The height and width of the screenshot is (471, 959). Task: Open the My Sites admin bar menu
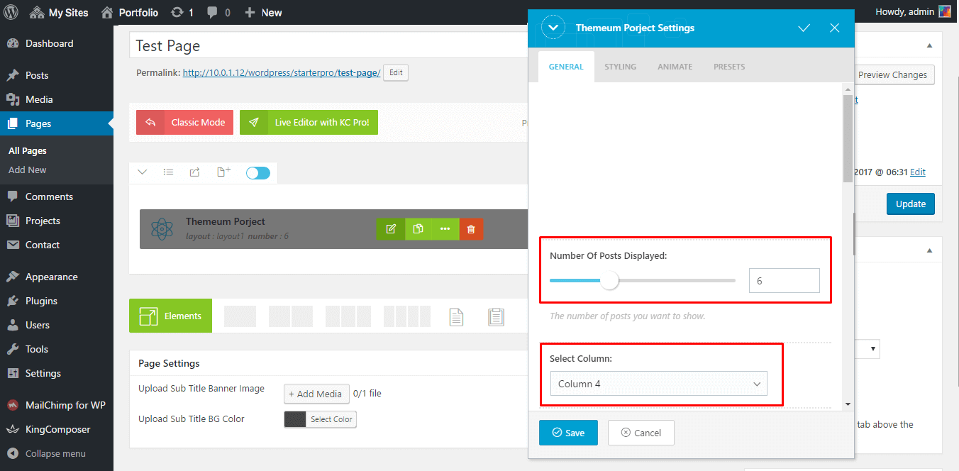click(57, 12)
